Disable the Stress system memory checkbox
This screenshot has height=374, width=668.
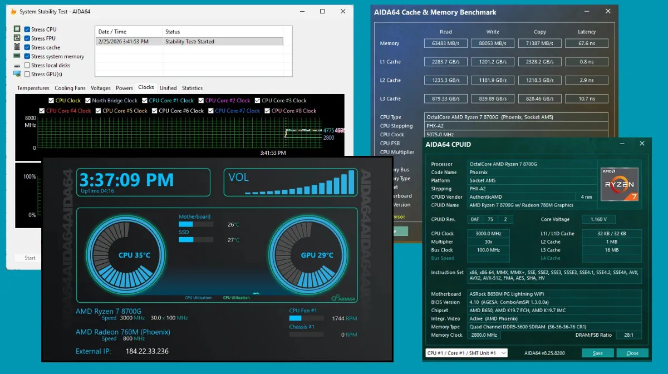[27, 56]
